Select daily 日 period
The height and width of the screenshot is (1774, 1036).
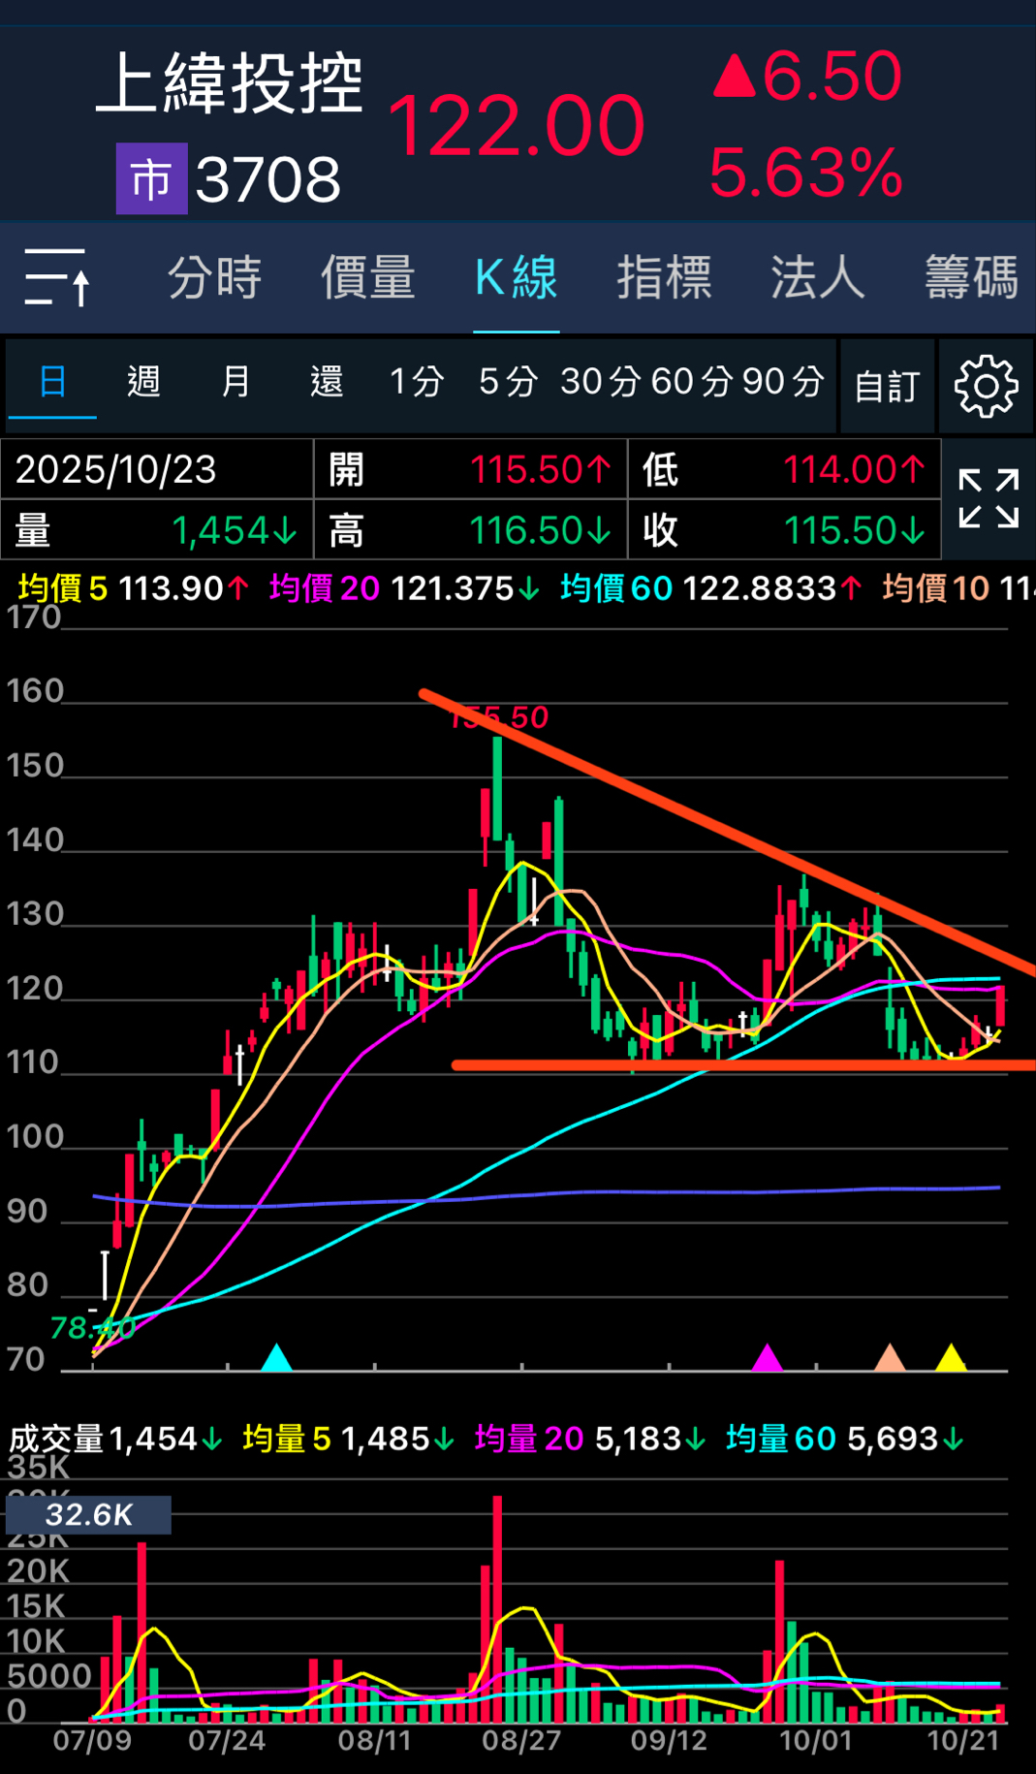(52, 382)
